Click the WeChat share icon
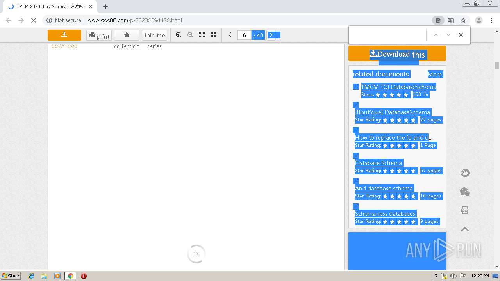500x281 pixels. (x=465, y=192)
